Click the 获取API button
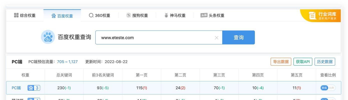The height and width of the screenshot is (100, 348). [303, 62]
